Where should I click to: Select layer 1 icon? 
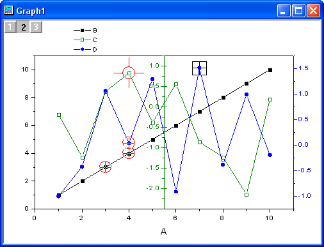(x=10, y=27)
